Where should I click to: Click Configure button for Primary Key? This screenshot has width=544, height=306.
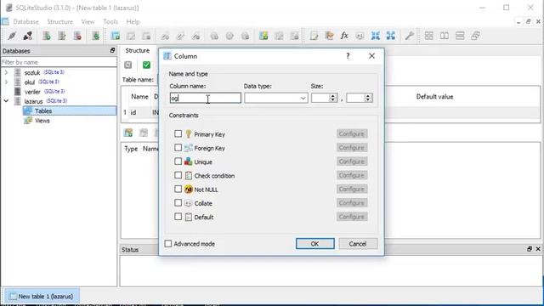(x=352, y=133)
